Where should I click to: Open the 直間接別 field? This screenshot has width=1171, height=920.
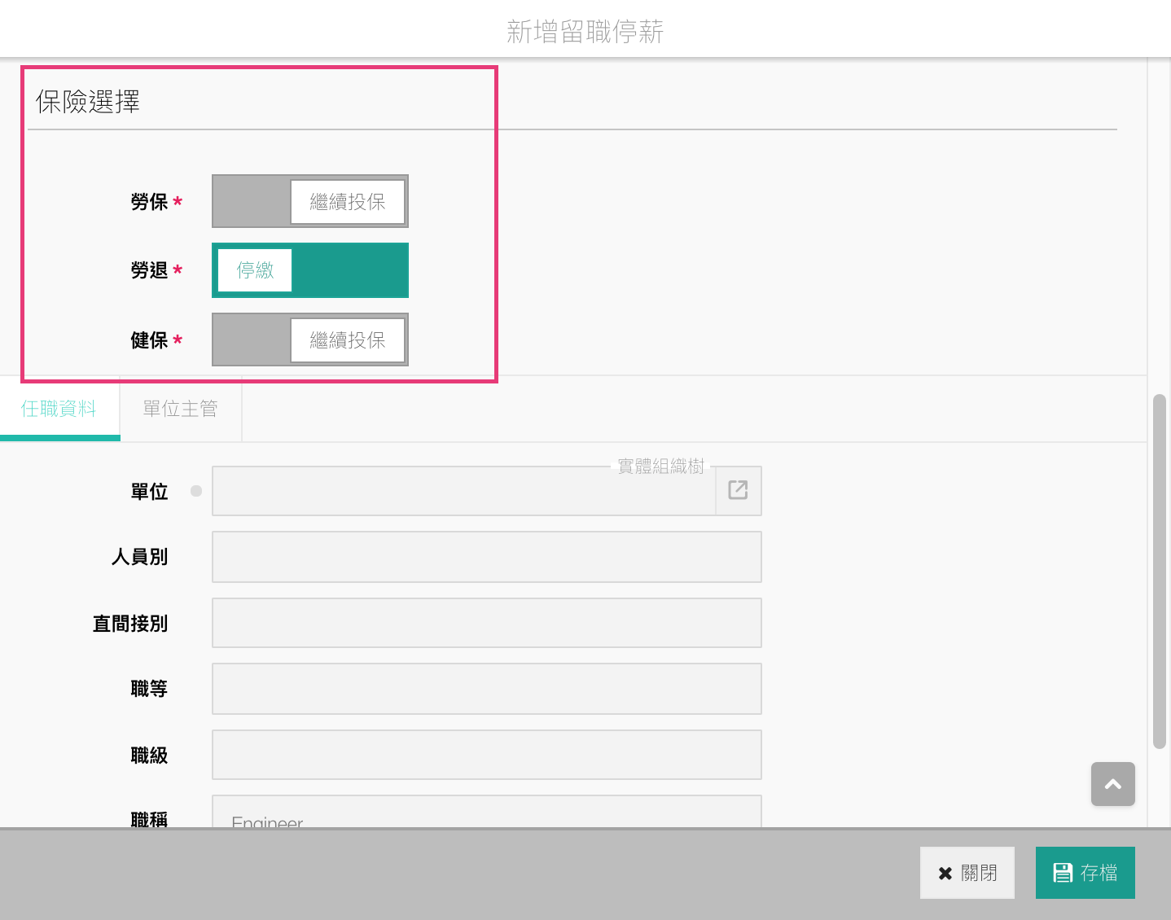(x=486, y=623)
